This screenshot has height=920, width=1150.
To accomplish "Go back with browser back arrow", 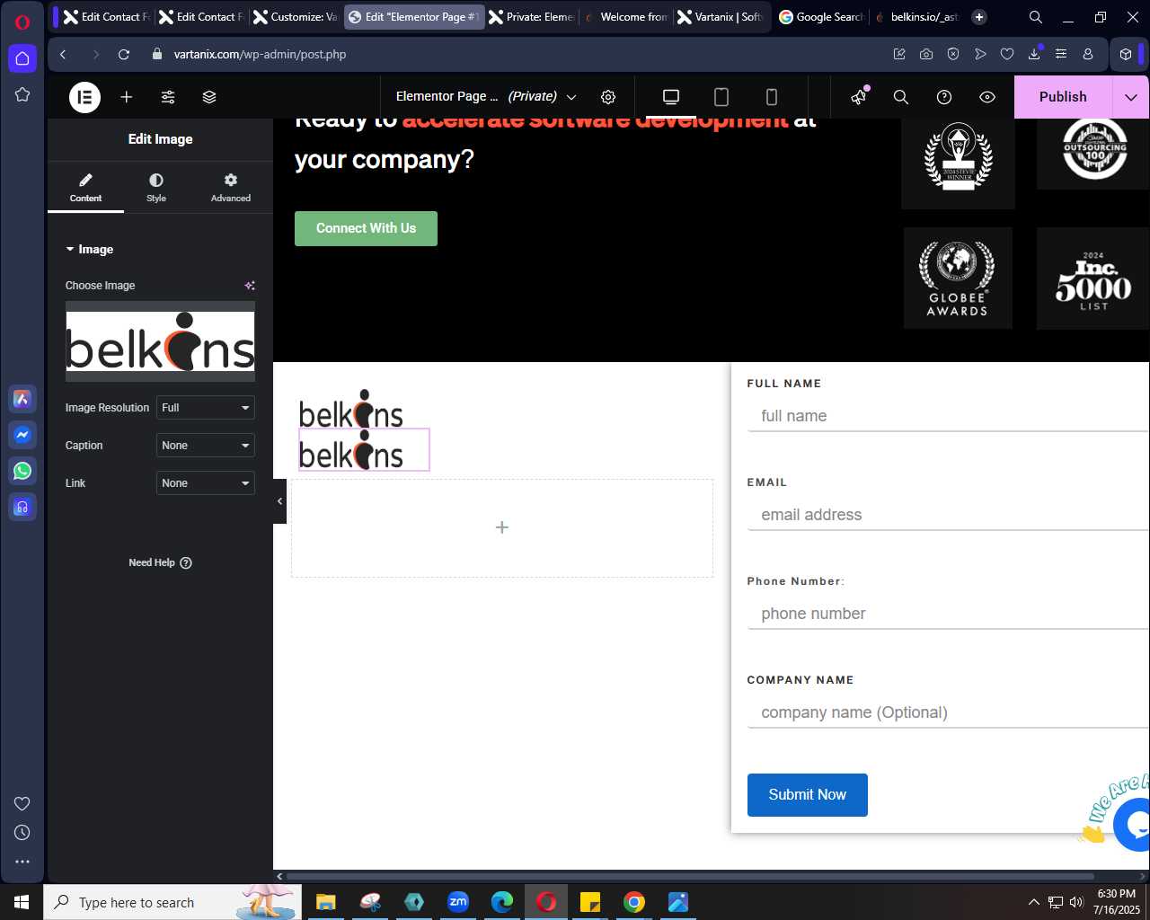I will click(x=63, y=55).
